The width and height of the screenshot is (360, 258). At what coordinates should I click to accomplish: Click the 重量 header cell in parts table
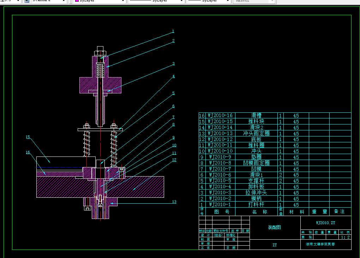coord(319,212)
